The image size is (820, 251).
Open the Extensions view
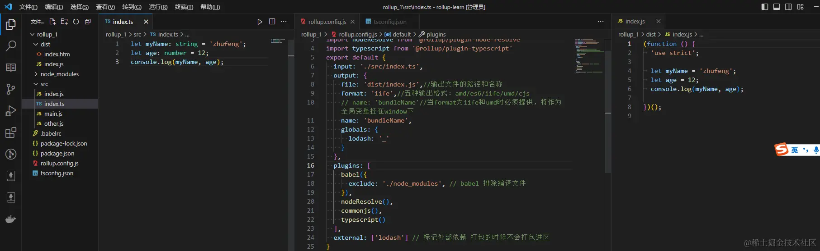coord(11,132)
